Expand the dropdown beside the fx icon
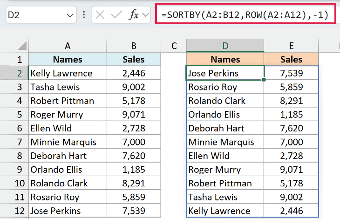This screenshot has height=219, width=340. coord(146,15)
